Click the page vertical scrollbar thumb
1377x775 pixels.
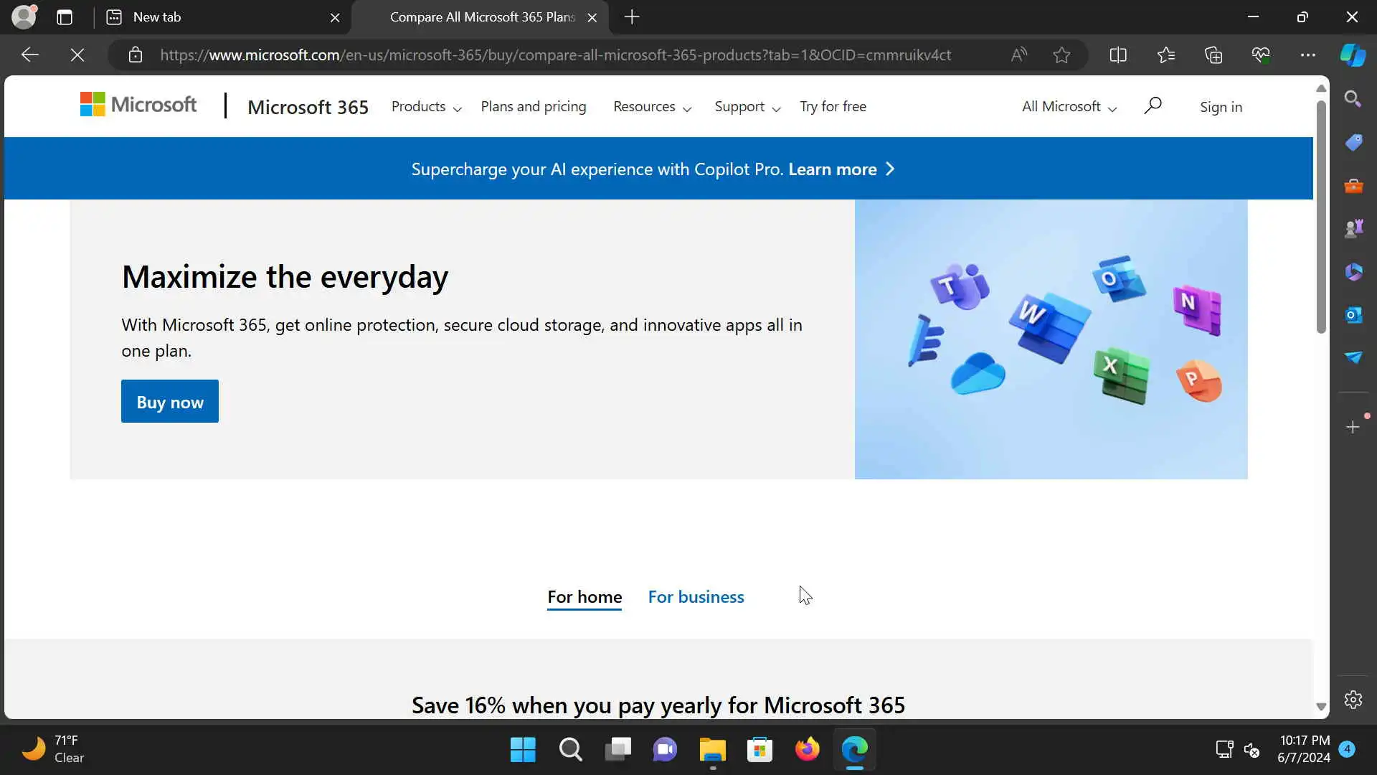tap(1321, 215)
